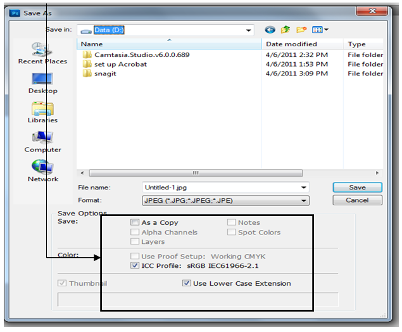Enable the As a Copy checkbox
Viewport: 402px width, 332px height.
pos(135,222)
